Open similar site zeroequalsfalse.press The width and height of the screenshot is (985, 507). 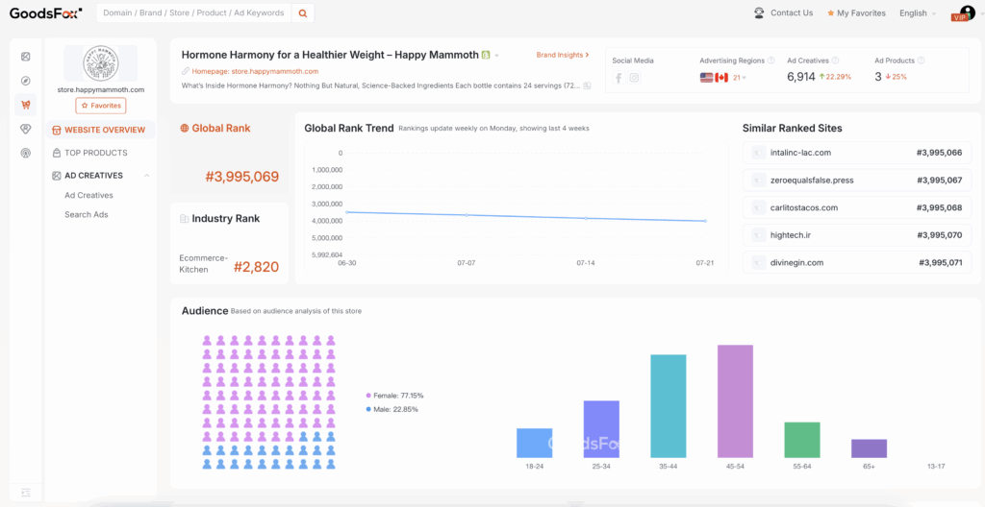tap(857, 181)
